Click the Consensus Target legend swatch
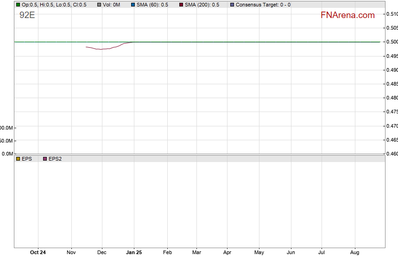The image size is (398, 262). pyautogui.click(x=232, y=5)
